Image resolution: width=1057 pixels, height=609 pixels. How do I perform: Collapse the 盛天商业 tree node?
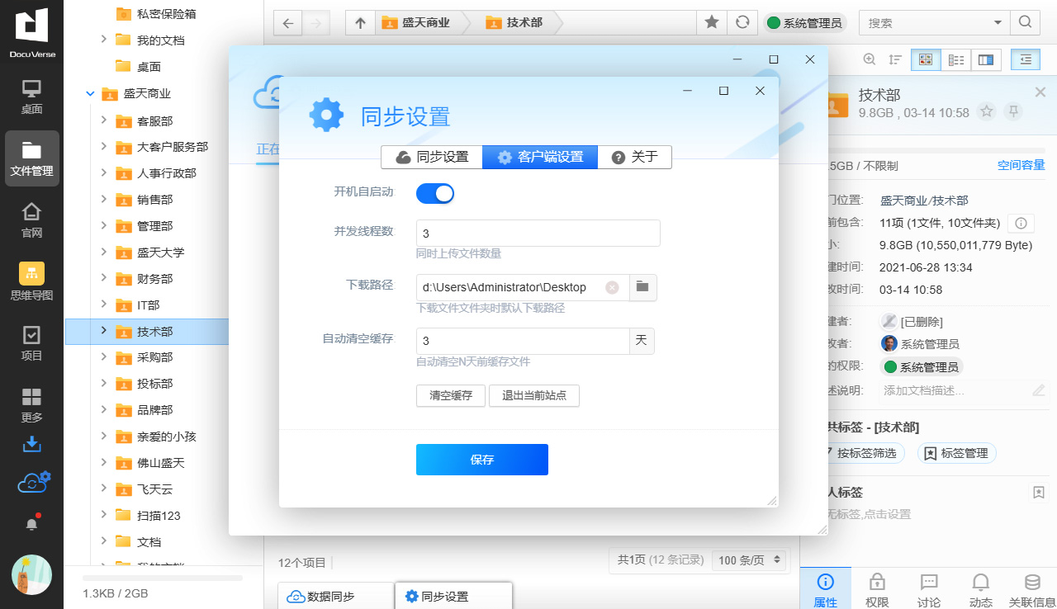(x=90, y=94)
